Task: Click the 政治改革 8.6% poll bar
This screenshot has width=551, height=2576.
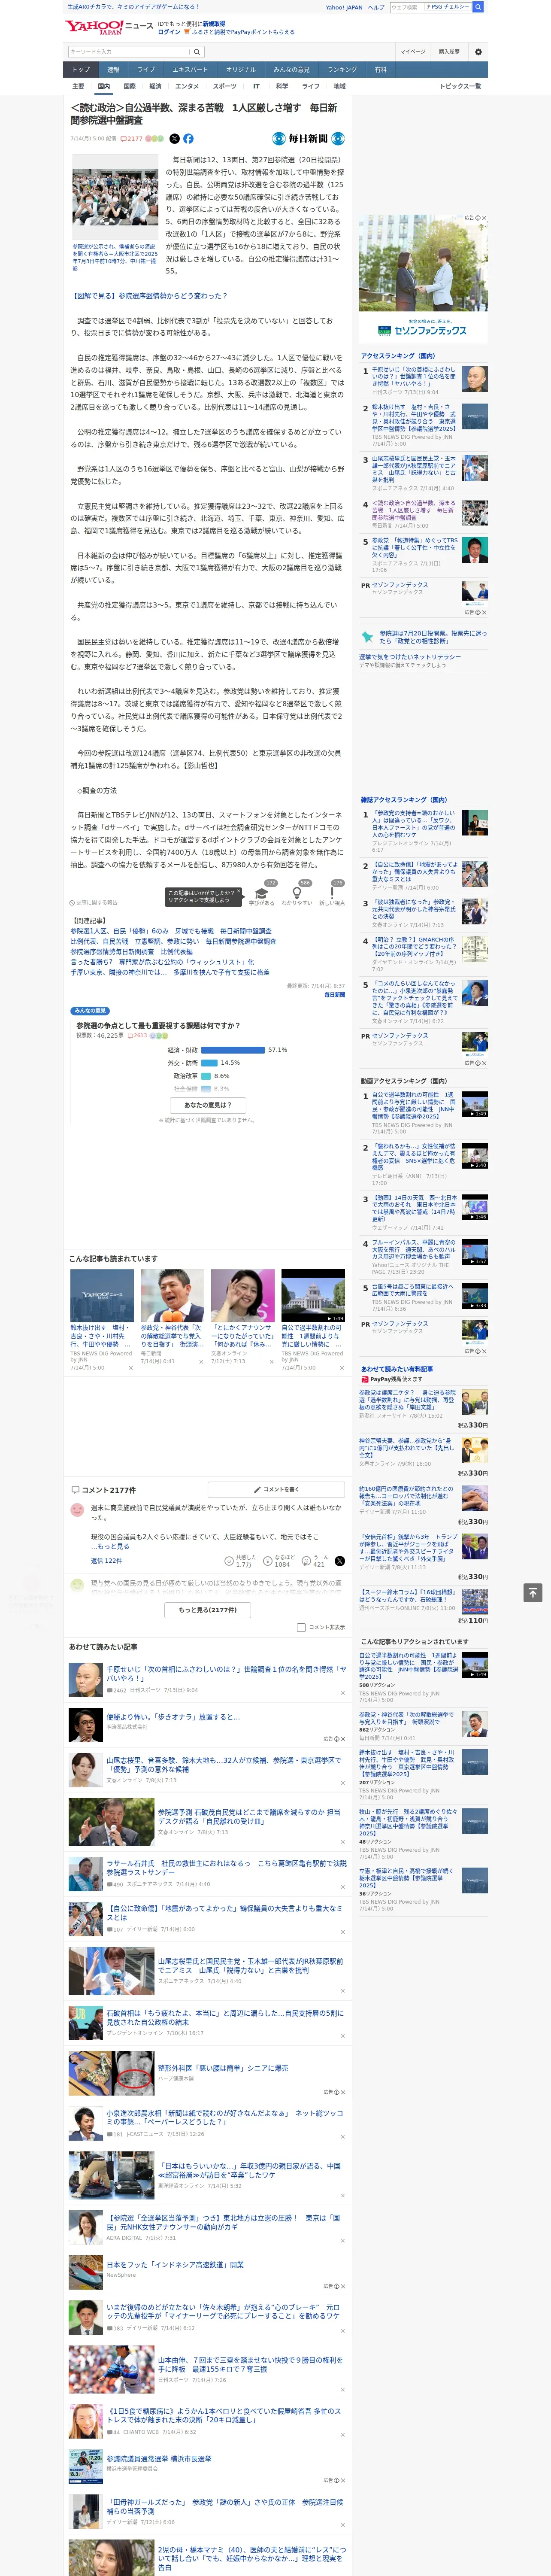Action: tap(206, 1076)
